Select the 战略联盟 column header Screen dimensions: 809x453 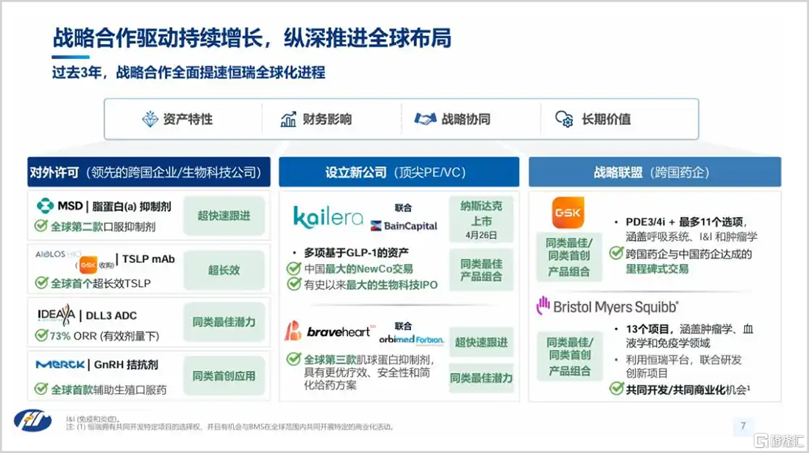coord(655,172)
